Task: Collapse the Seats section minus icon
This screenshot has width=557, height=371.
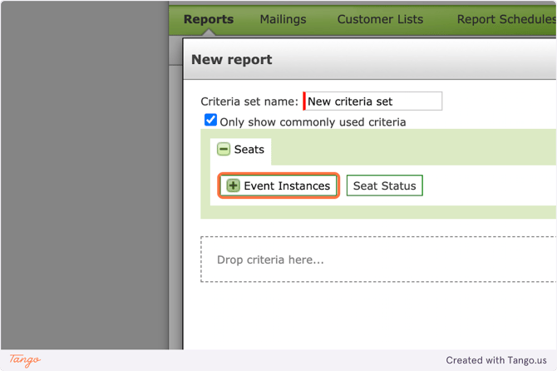Action: click(x=224, y=150)
